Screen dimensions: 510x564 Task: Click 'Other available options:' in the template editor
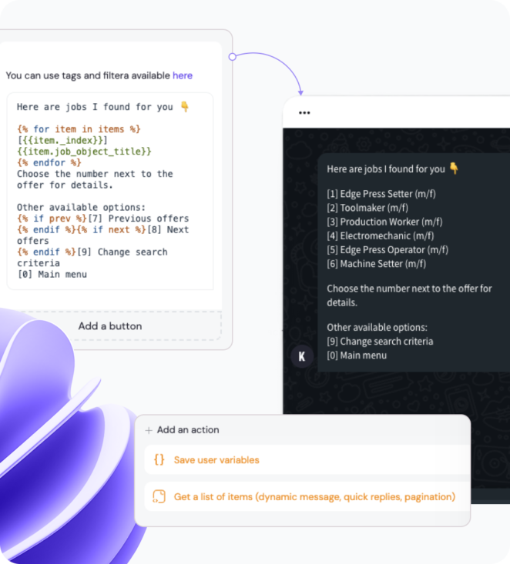[x=81, y=207]
